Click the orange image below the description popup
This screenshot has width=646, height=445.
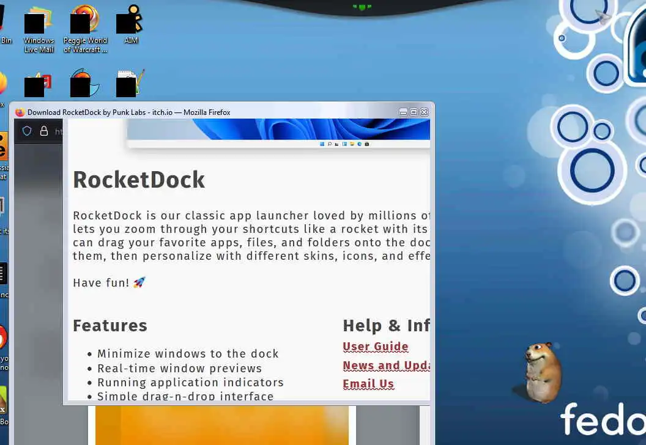(x=222, y=425)
